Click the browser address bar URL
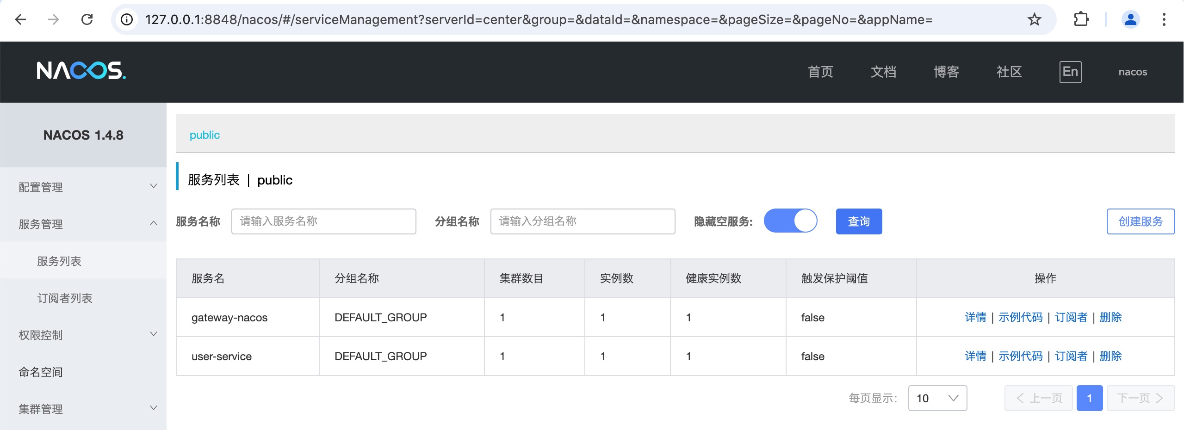This screenshot has height=430, width=1184. (539, 19)
